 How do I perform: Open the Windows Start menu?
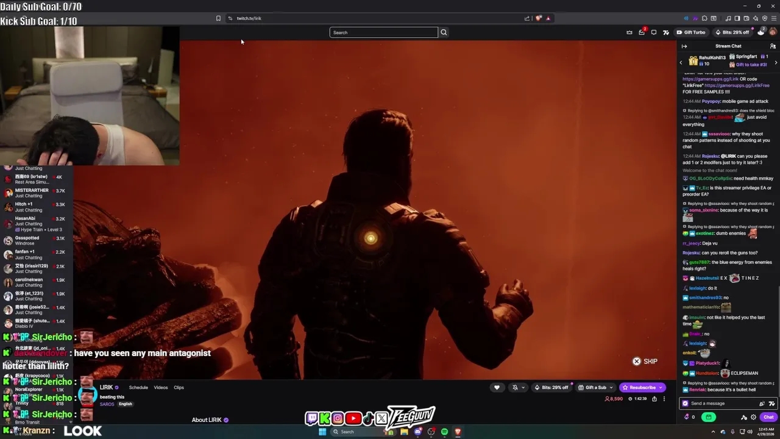322,432
